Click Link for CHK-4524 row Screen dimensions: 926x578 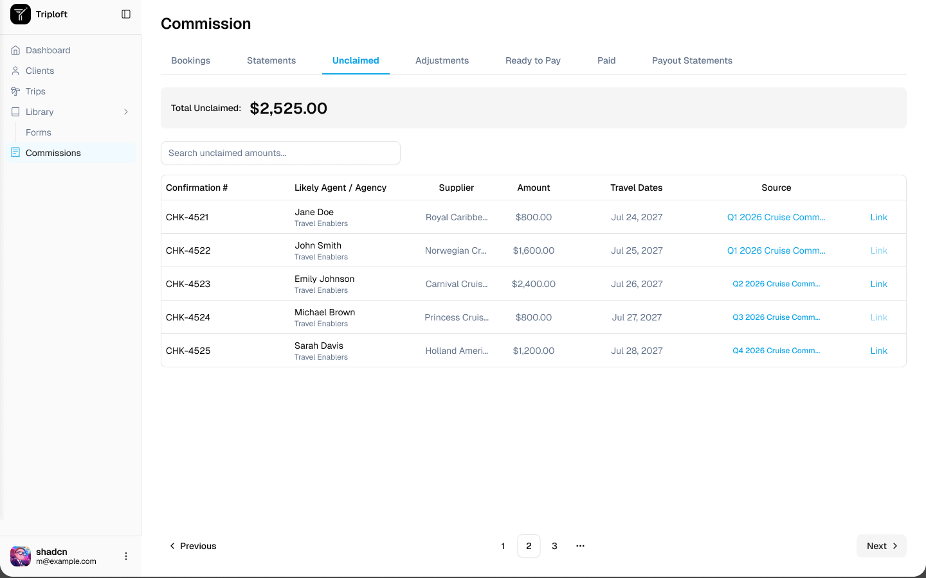[878, 317]
